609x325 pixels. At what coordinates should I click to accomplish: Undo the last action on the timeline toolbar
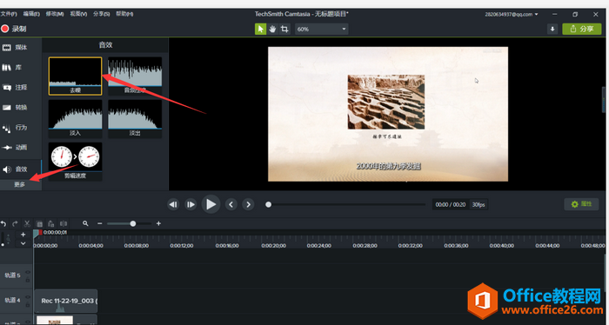click(x=3, y=224)
